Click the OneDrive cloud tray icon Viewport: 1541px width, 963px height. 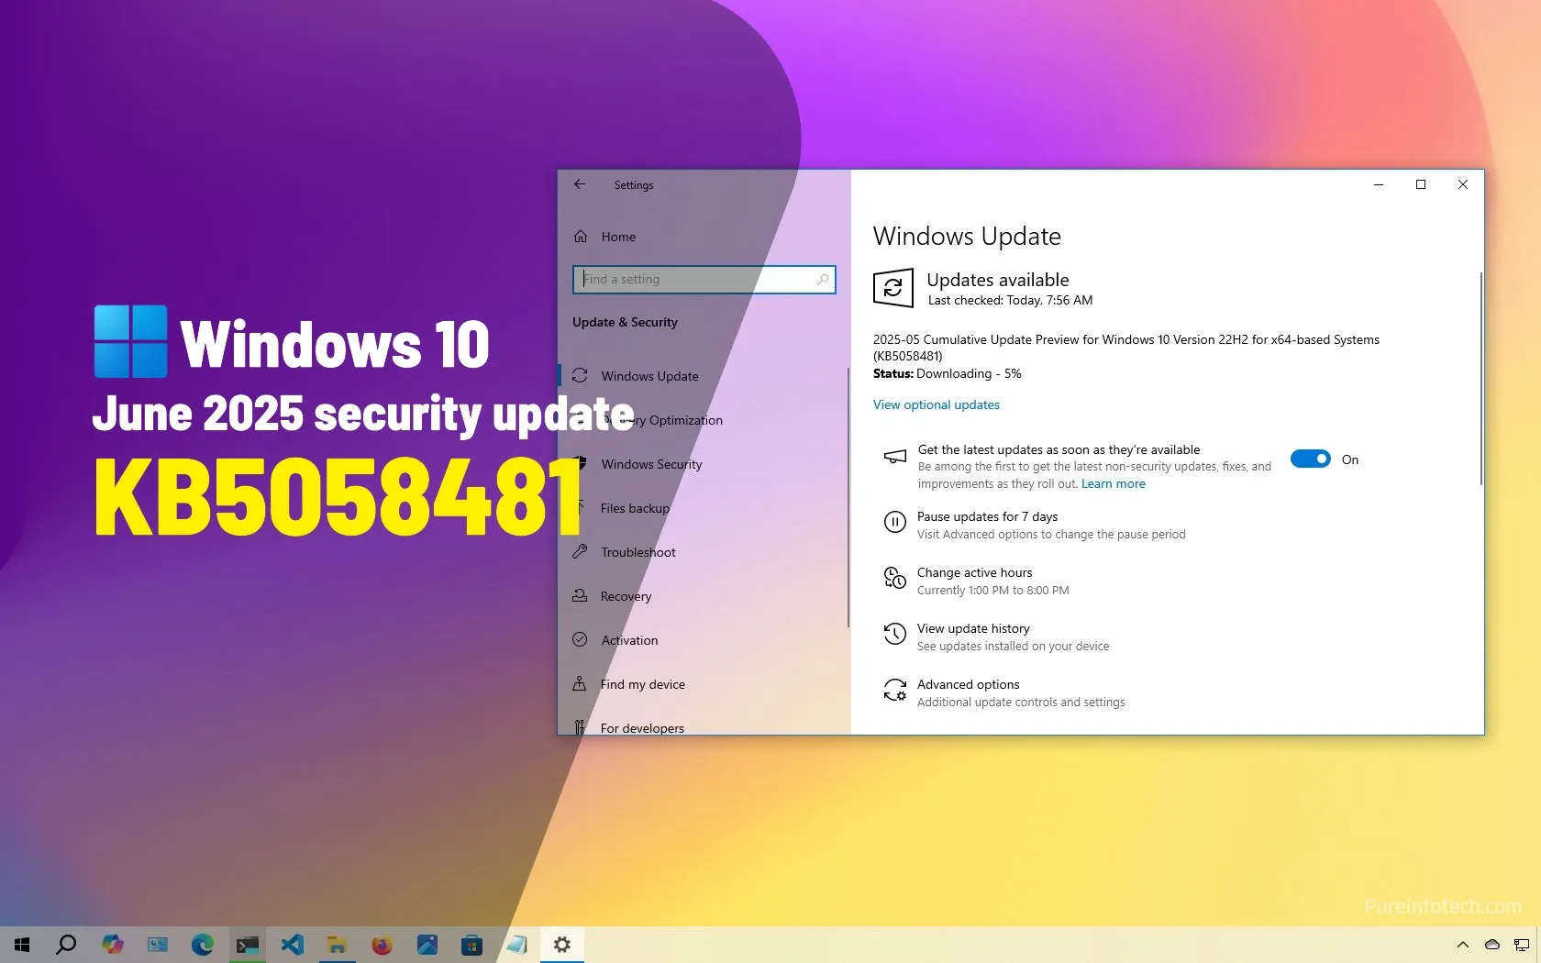coord(1492,945)
